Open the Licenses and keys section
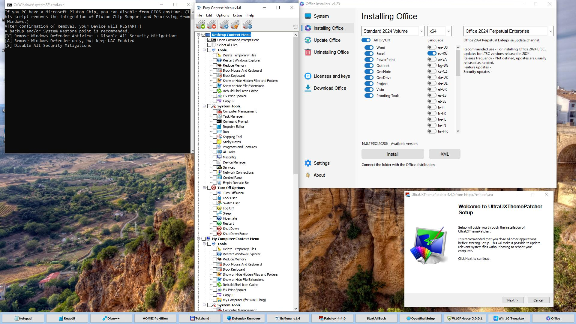 [331, 76]
